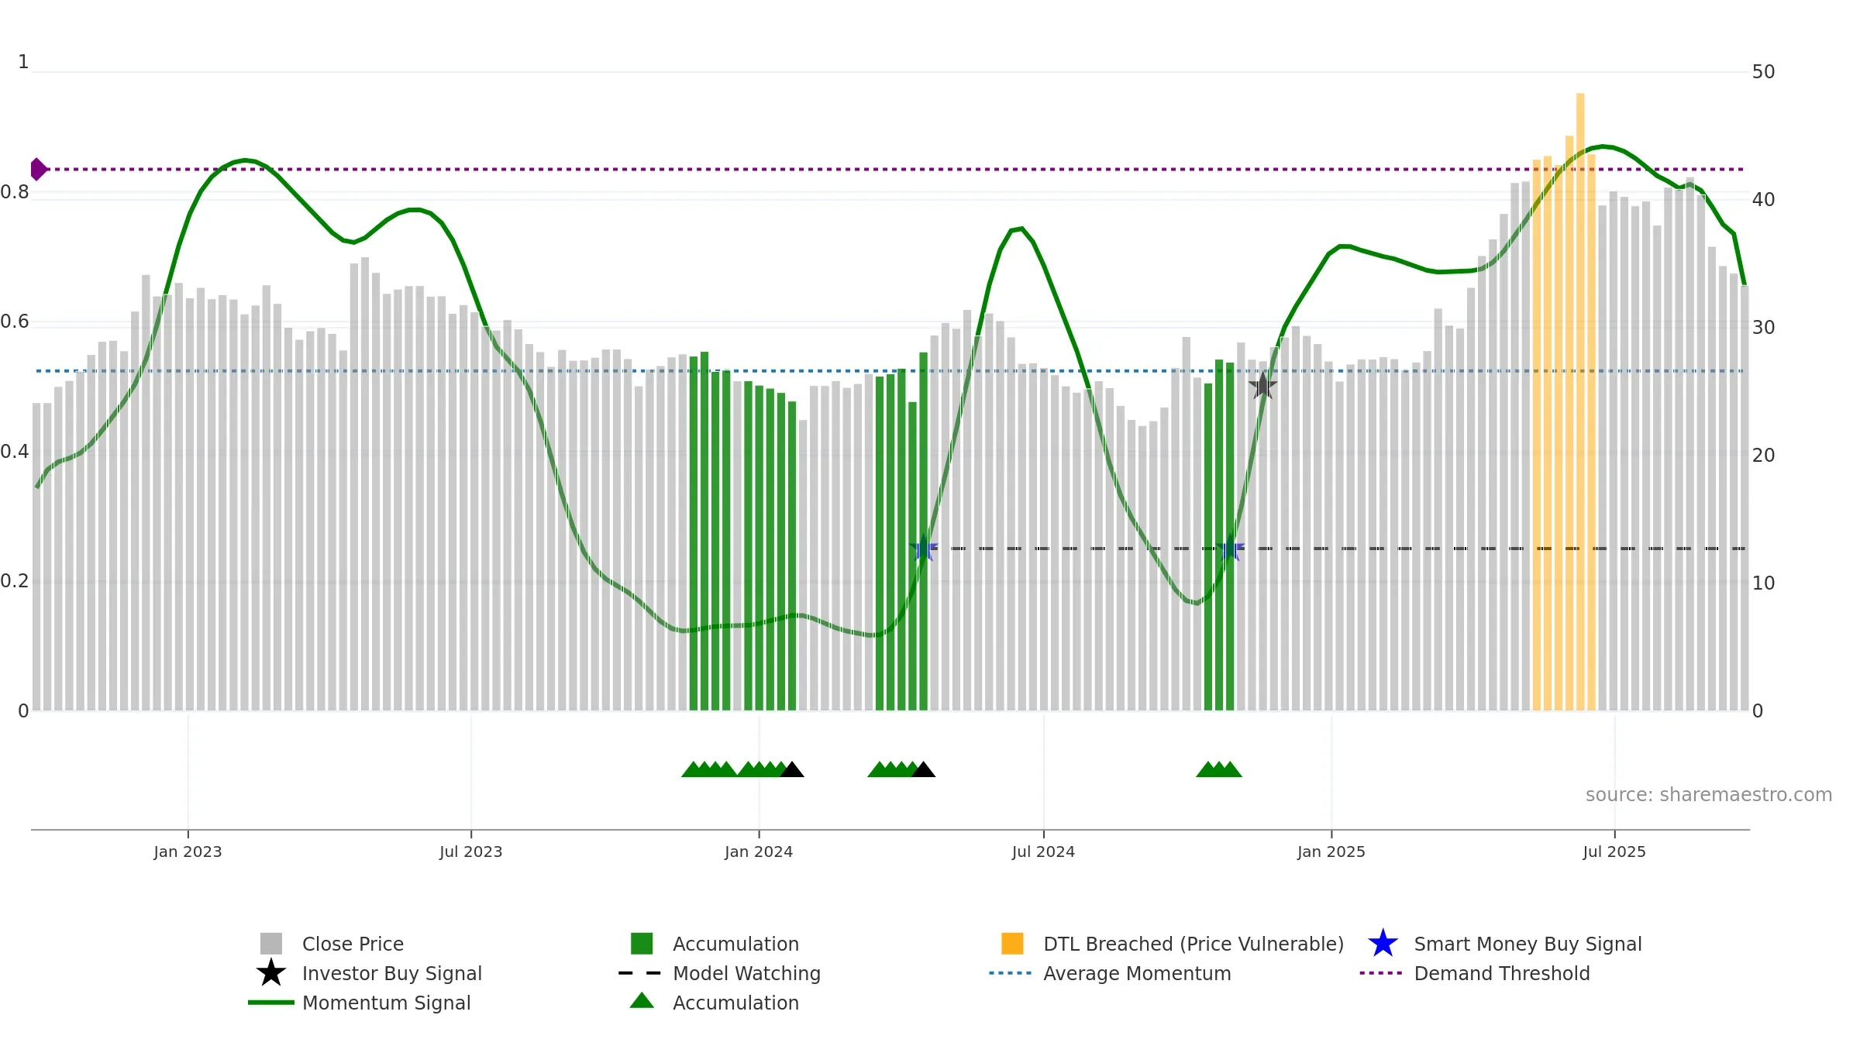
Task: Click the Jan 2023 axis label
Action: click(x=188, y=852)
